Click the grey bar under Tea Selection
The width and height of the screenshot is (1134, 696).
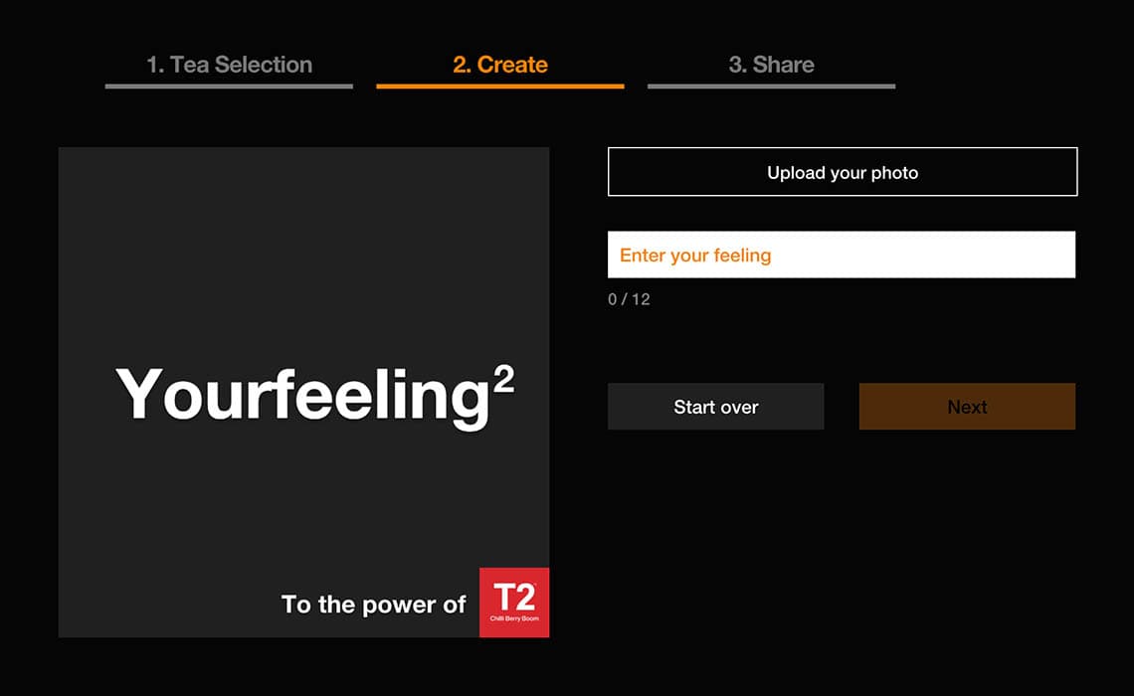pos(229,87)
